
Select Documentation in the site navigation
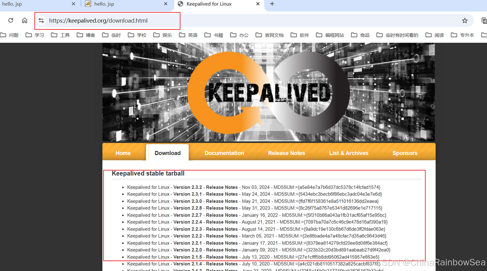pyautogui.click(x=224, y=153)
